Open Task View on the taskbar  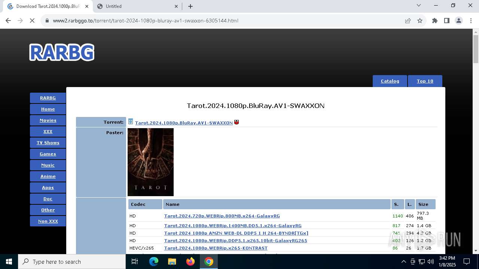[135, 262]
